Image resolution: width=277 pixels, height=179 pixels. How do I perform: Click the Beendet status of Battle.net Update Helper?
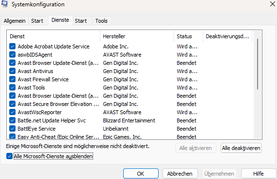coord(187,120)
